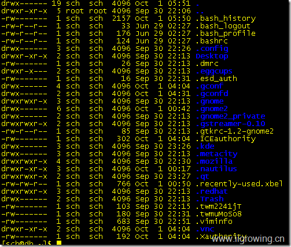Click the .metacity directory name
Screen dimensions: 291x247
coord(216,154)
